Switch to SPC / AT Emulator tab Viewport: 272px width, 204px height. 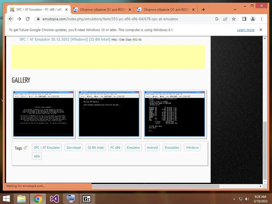tap(39, 10)
